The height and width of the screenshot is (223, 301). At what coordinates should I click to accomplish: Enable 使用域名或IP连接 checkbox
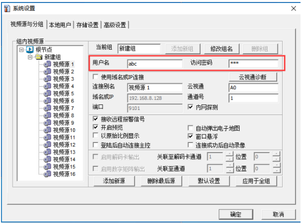(x=95, y=77)
